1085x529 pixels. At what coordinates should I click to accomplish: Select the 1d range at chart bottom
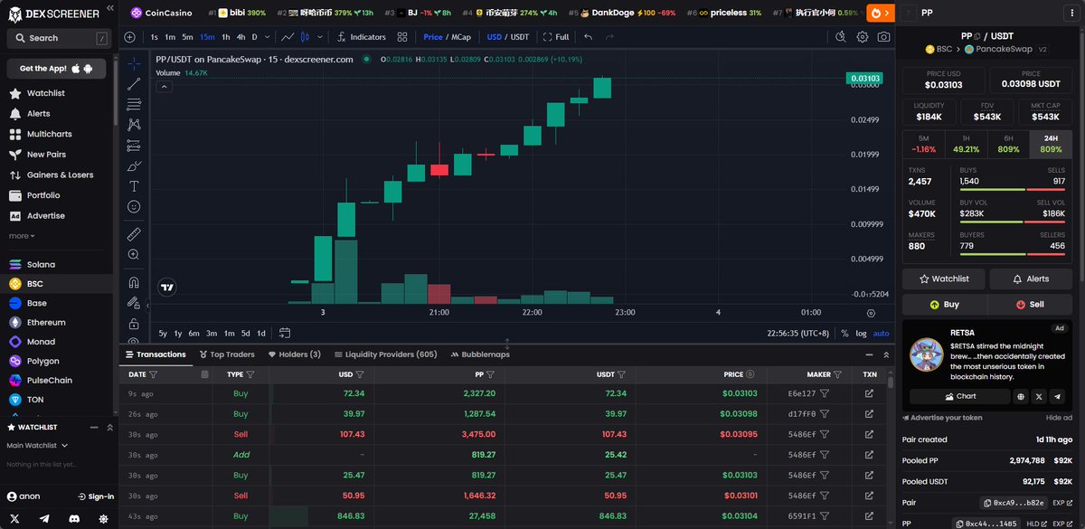coord(261,333)
